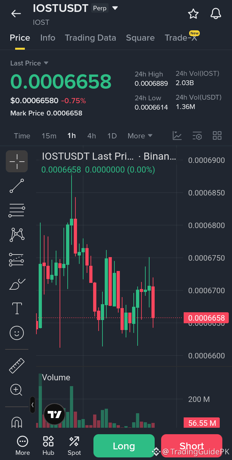Tap the Long button

pyautogui.click(x=124, y=446)
